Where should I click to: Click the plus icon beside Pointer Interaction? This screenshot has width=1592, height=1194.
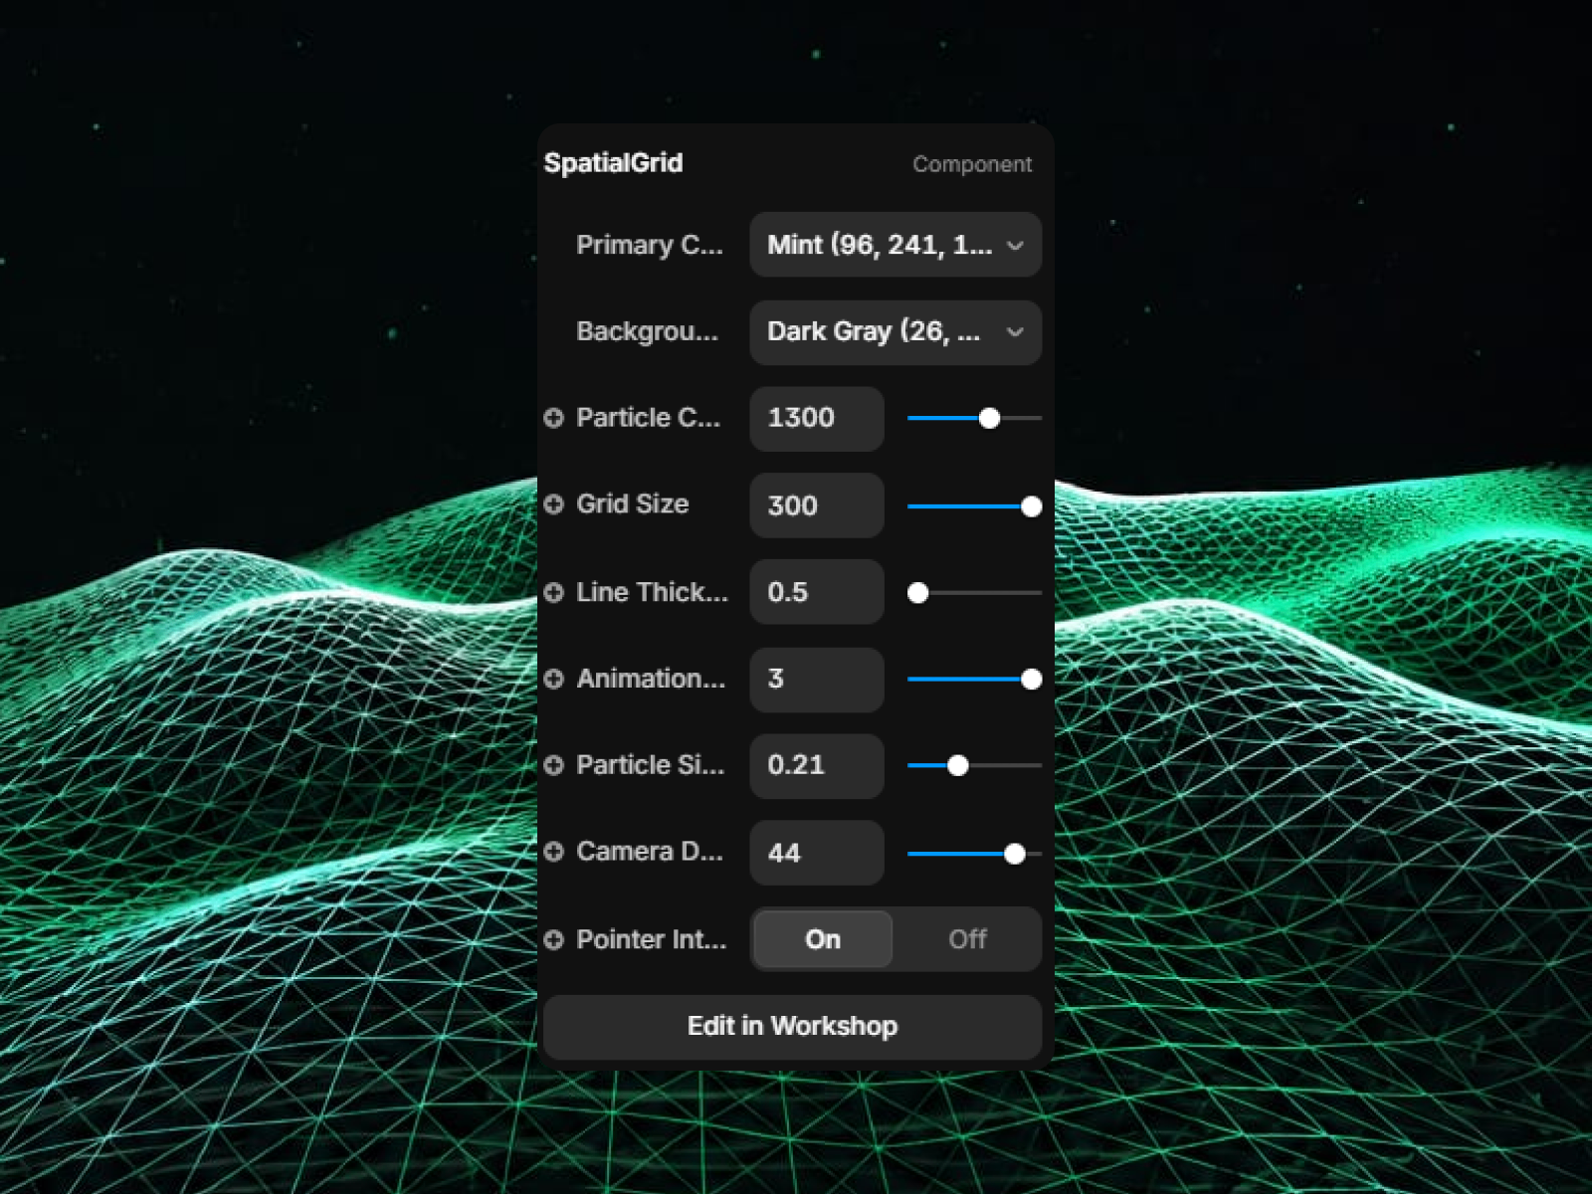[554, 939]
